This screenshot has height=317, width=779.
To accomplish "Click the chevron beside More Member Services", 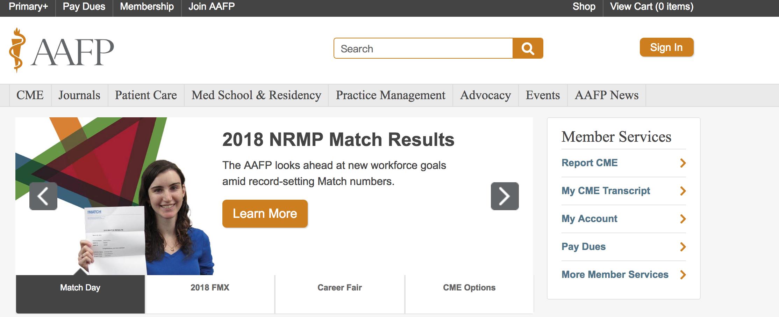I will point(683,275).
